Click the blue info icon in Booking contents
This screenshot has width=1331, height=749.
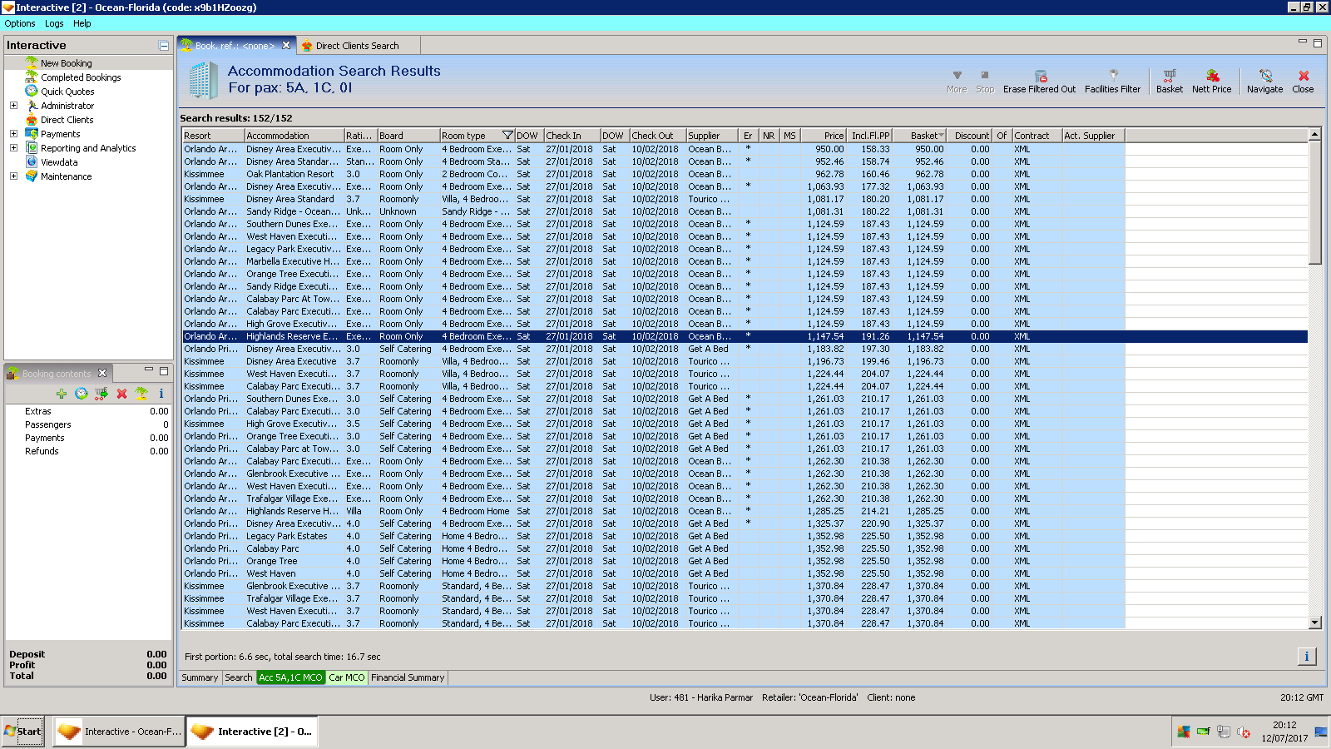point(161,394)
